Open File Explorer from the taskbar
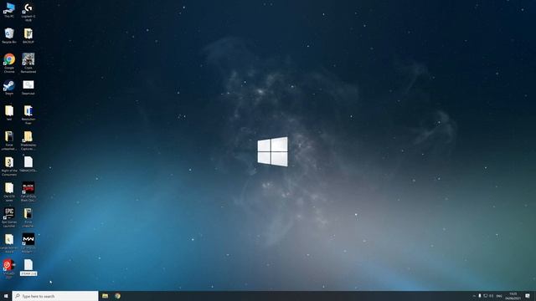The image size is (536, 301). tap(105, 296)
